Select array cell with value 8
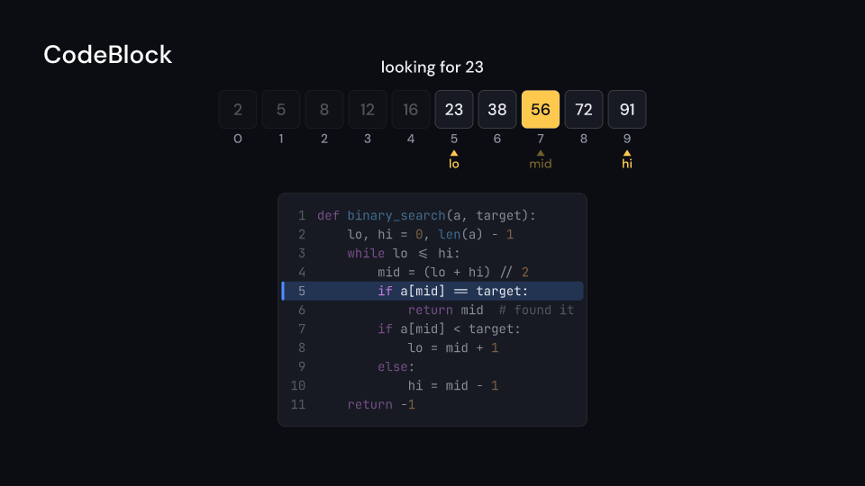Screen dimensions: 865x486 pyautogui.click(x=324, y=110)
